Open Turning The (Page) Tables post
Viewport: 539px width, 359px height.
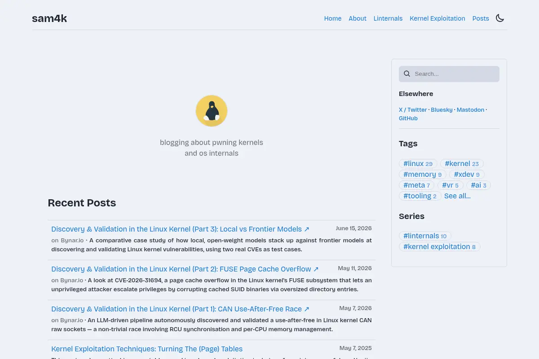pyautogui.click(x=147, y=349)
